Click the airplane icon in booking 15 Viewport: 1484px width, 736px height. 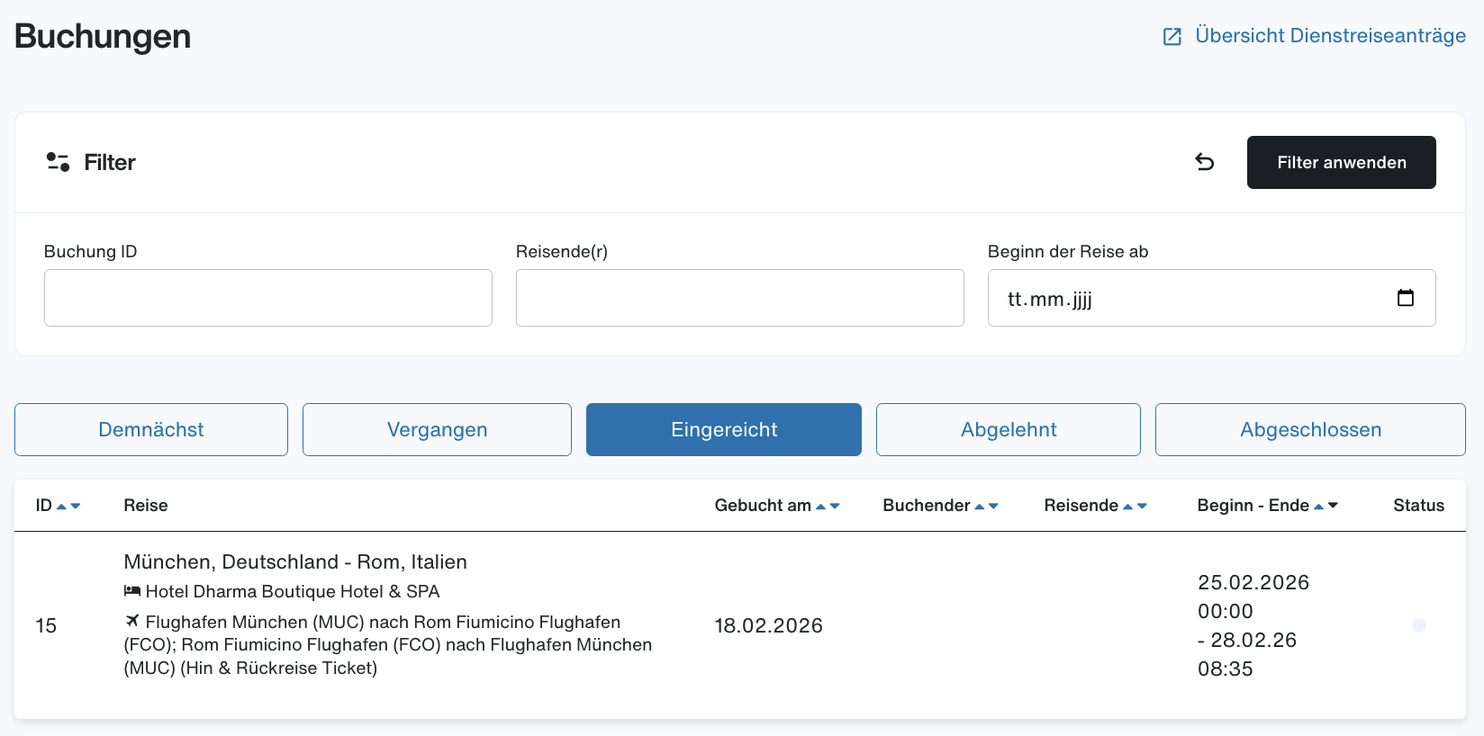point(132,621)
